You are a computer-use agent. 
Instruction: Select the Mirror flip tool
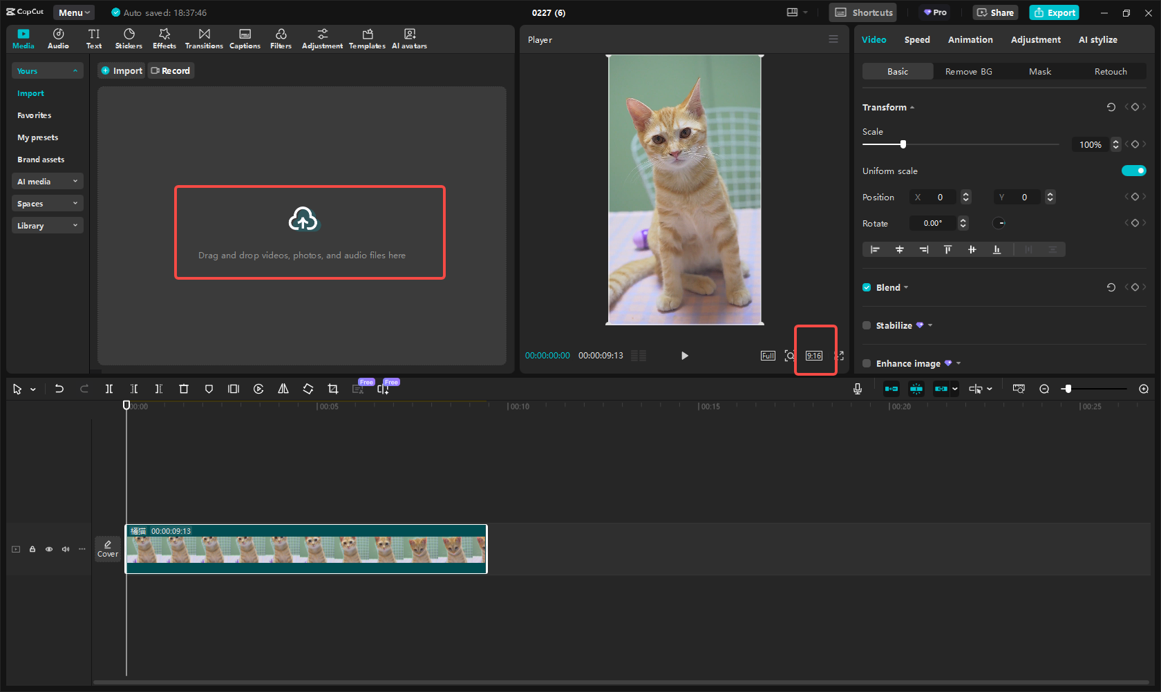[x=283, y=389]
